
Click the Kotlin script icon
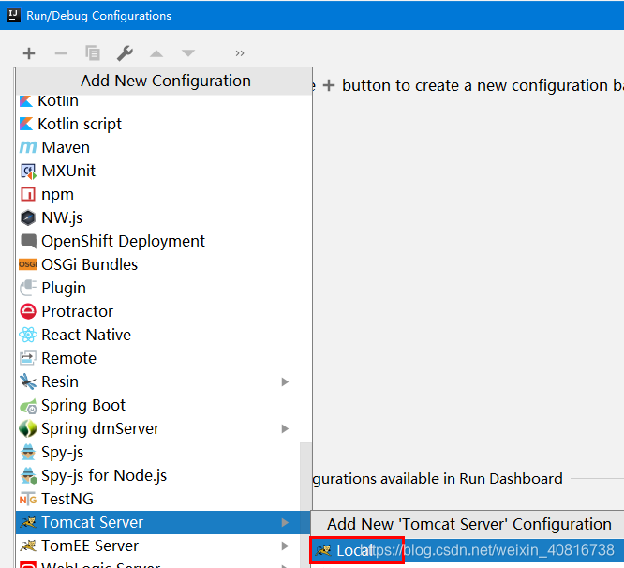[x=26, y=124]
